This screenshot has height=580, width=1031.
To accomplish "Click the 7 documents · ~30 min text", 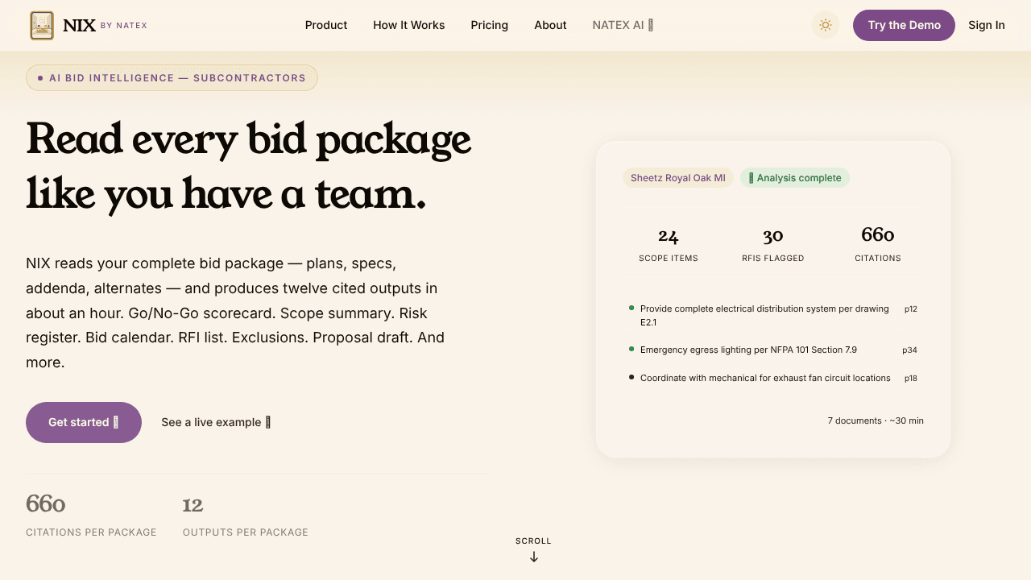I will pos(876,420).
